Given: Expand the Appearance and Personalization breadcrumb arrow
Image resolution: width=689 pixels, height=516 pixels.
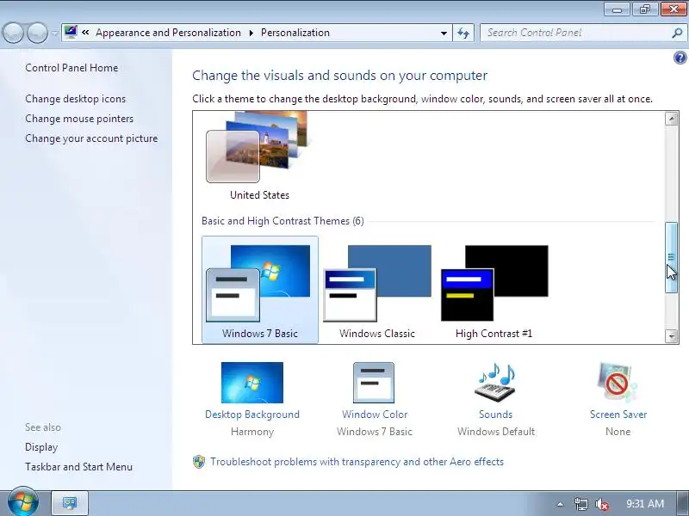Looking at the screenshot, I should (251, 33).
